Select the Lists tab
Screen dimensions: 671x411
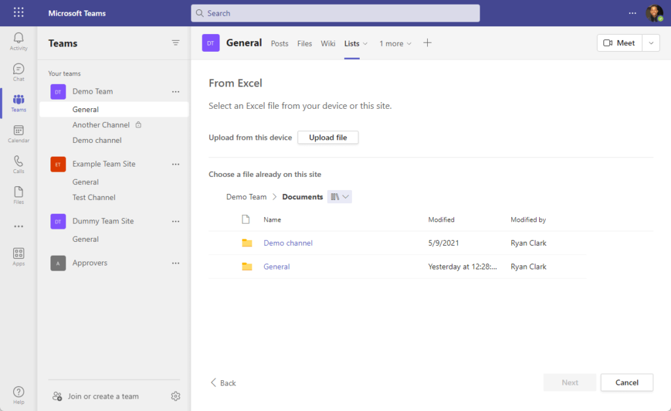point(352,44)
